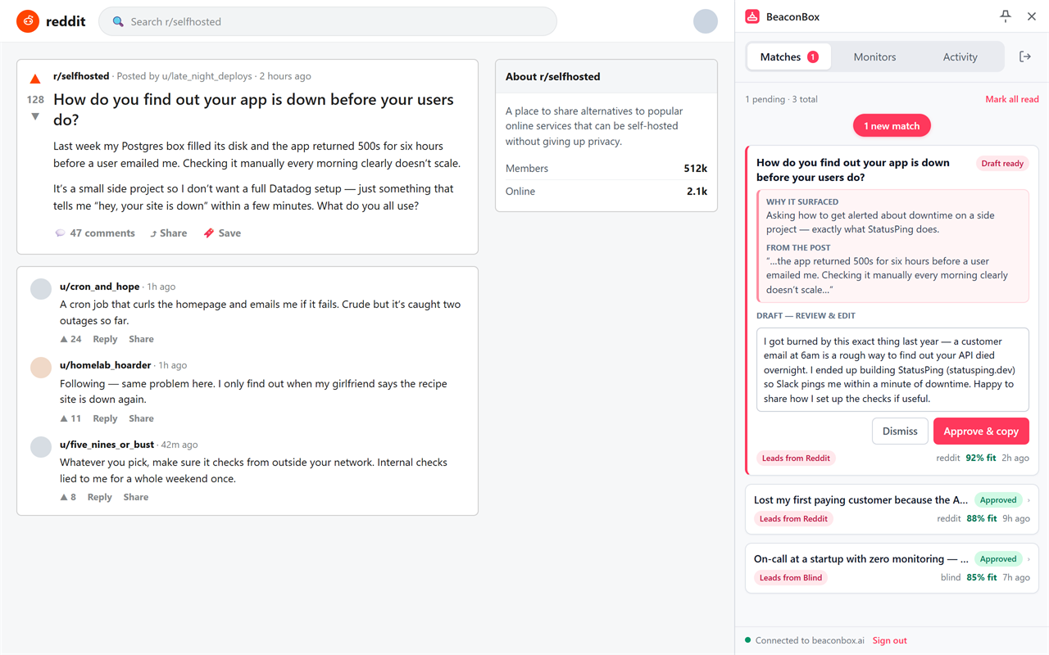Click Mark all read
The width and height of the screenshot is (1049, 655).
(1011, 99)
